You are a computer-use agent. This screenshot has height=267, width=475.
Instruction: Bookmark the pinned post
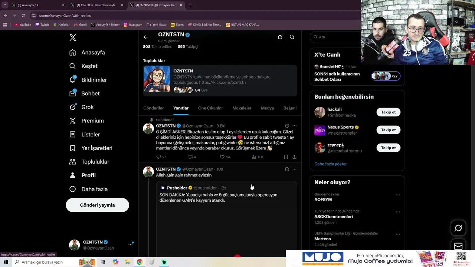(x=286, y=157)
